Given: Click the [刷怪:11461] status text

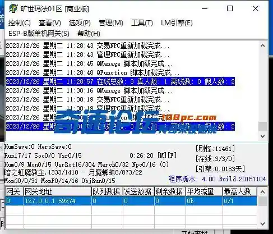Looking at the screenshot, I should [215, 149].
